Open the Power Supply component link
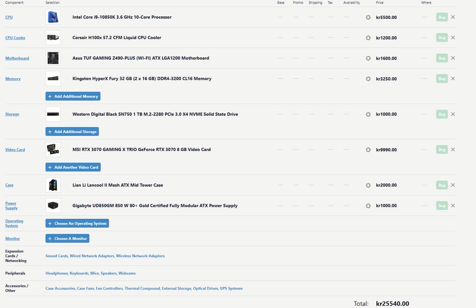The height and width of the screenshot is (308, 476). click(x=11, y=205)
